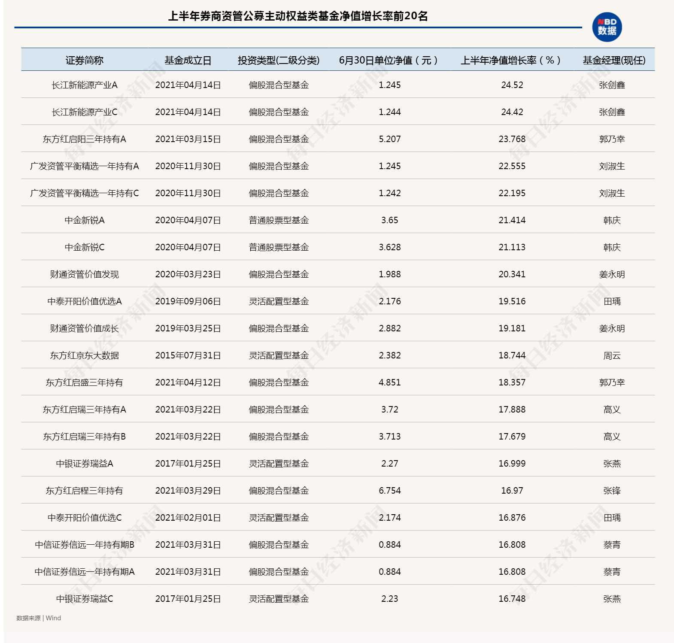This screenshot has height=643, width=674.
Task: Click the NBD 数据 logo badge
Action: pos(607,27)
